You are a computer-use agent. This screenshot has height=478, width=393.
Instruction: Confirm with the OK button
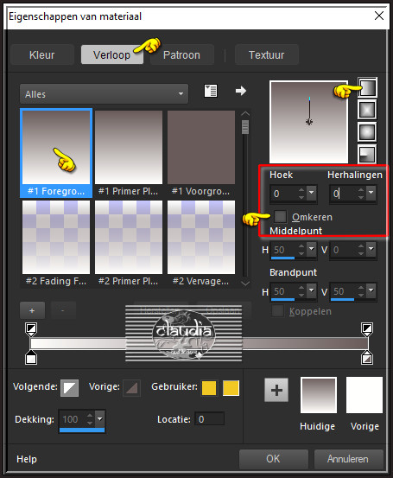273,459
